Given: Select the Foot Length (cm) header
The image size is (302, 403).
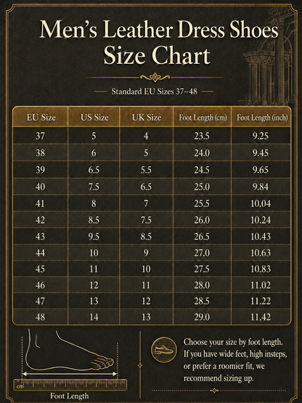Looking at the screenshot, I should point(203,118).
